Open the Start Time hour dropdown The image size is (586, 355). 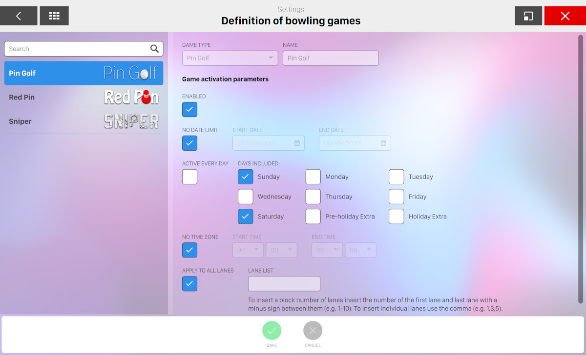[248, 250]
